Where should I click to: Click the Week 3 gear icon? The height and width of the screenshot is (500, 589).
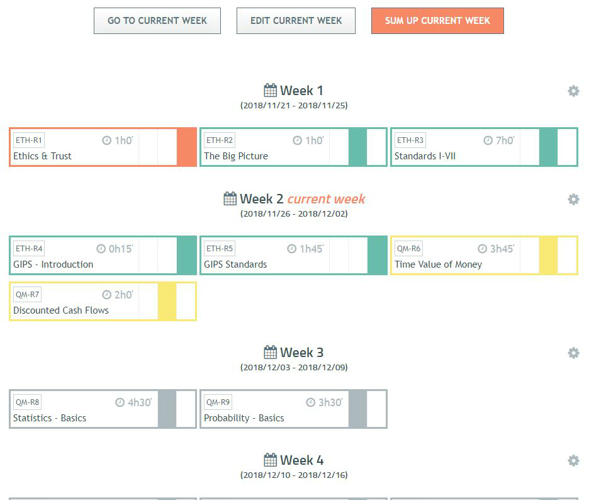pos(573,353)
